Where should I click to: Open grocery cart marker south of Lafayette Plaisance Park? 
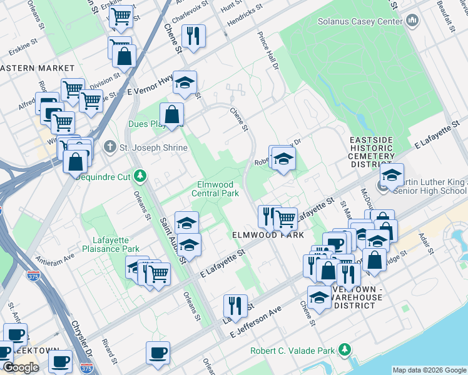point(158,274)
